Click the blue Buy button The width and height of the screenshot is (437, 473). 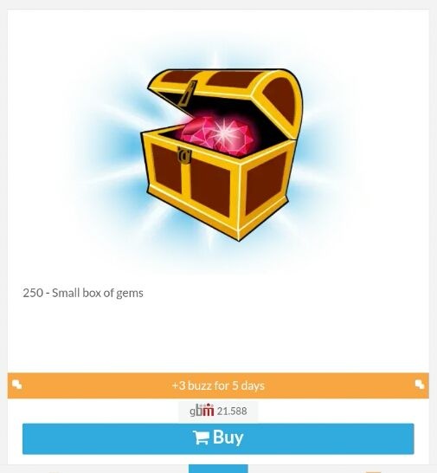click(x=218, y=438)
